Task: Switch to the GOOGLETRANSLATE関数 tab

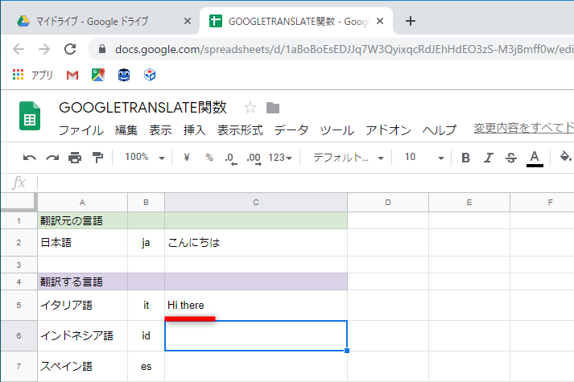Action: pyautogui.click(x=296, y=21)
